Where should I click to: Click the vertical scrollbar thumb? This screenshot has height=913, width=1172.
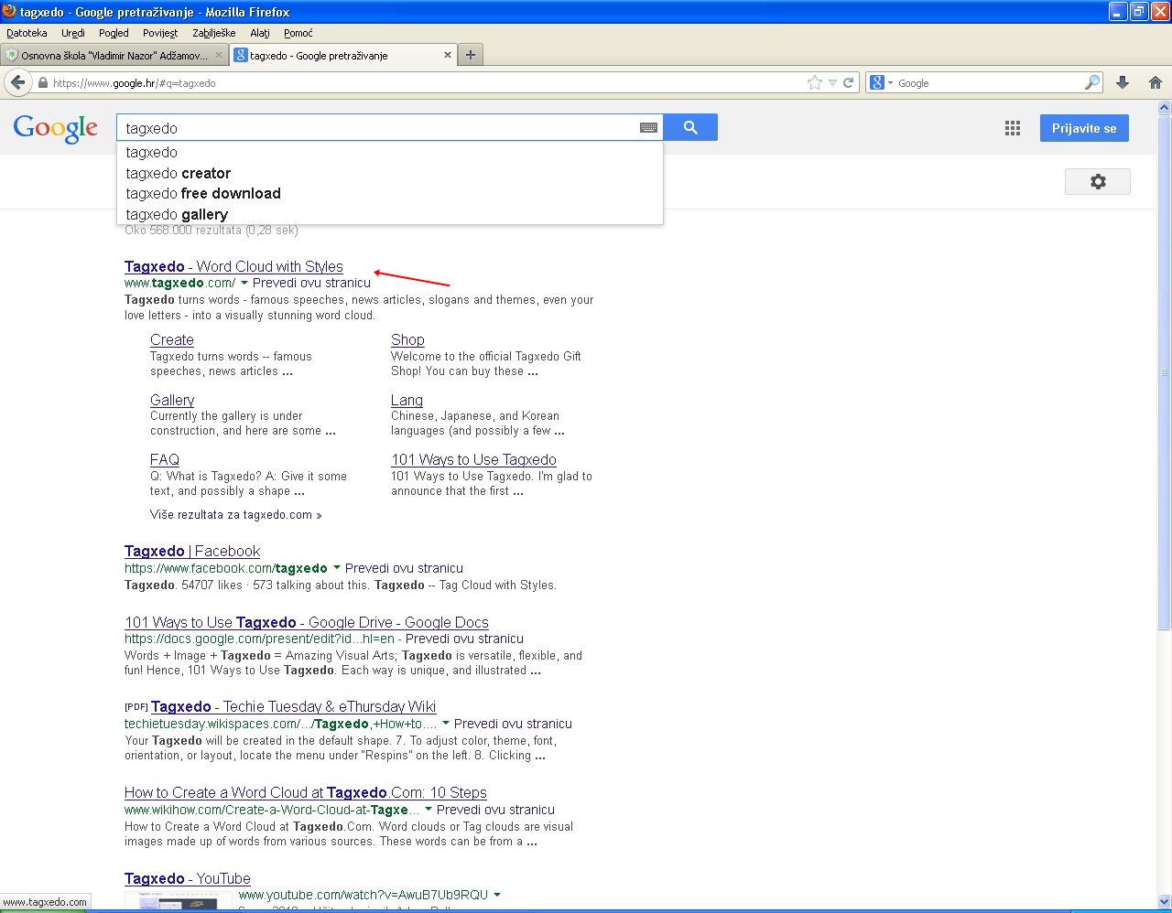(x=1165, y=372)
